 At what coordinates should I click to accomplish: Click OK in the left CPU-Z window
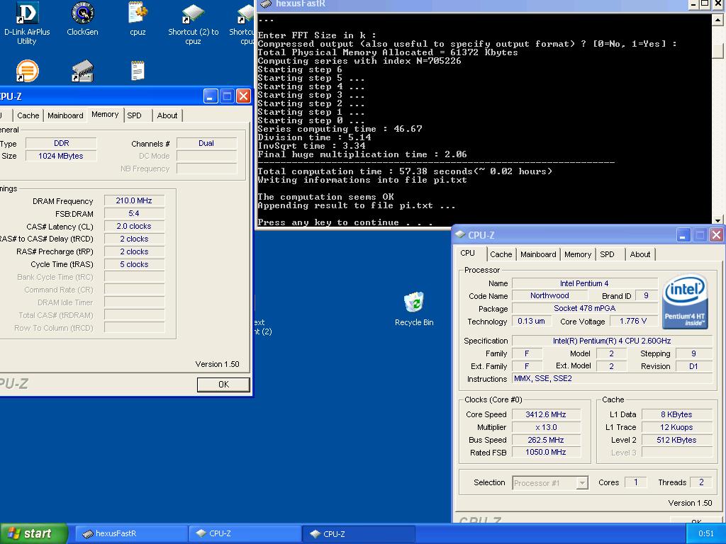point(223,385)
